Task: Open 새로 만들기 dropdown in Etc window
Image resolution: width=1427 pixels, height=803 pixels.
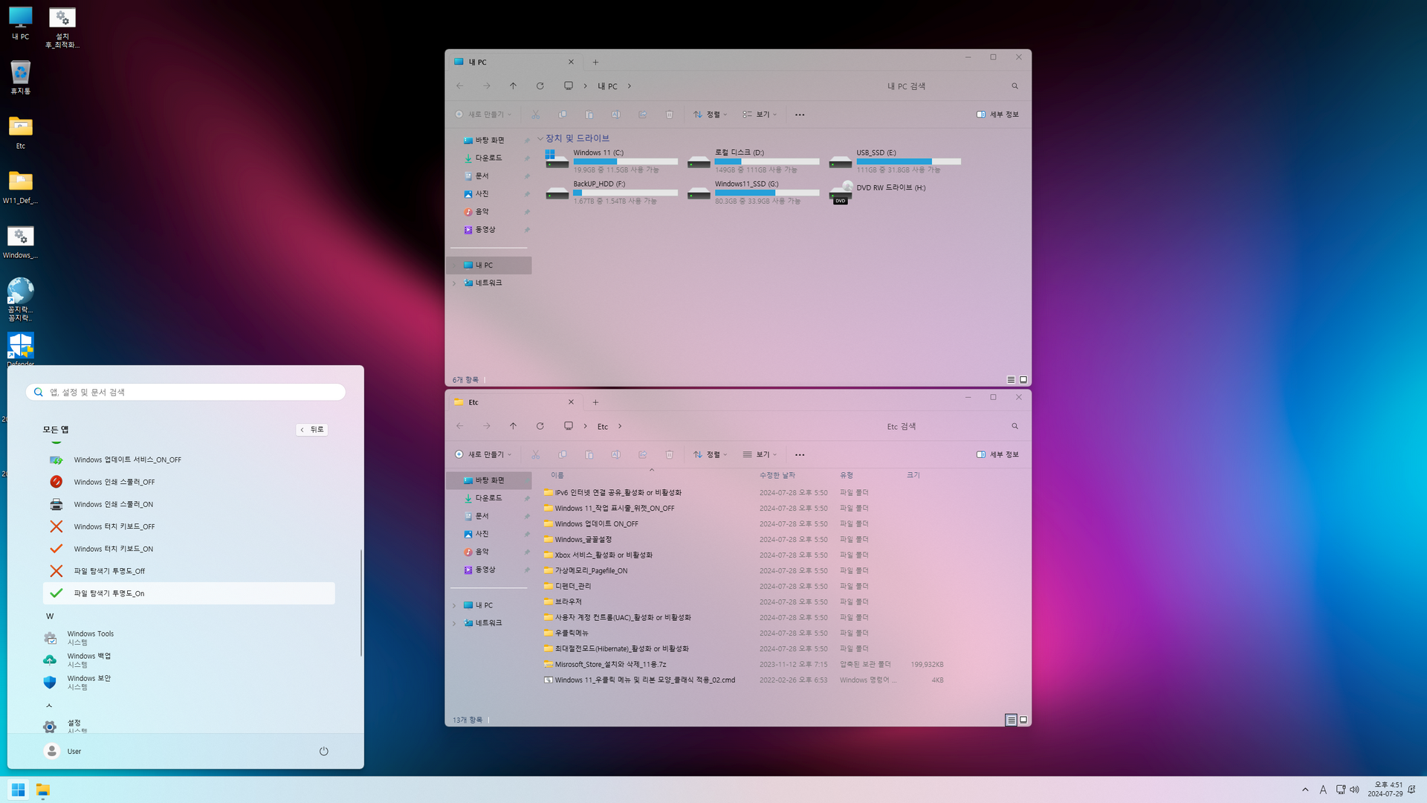Action: (x=484, y=454)
